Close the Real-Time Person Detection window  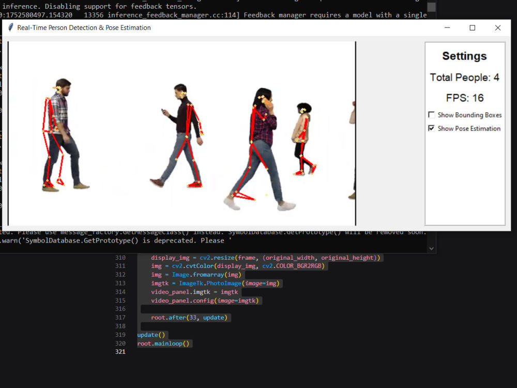click(x=498, y=28)
